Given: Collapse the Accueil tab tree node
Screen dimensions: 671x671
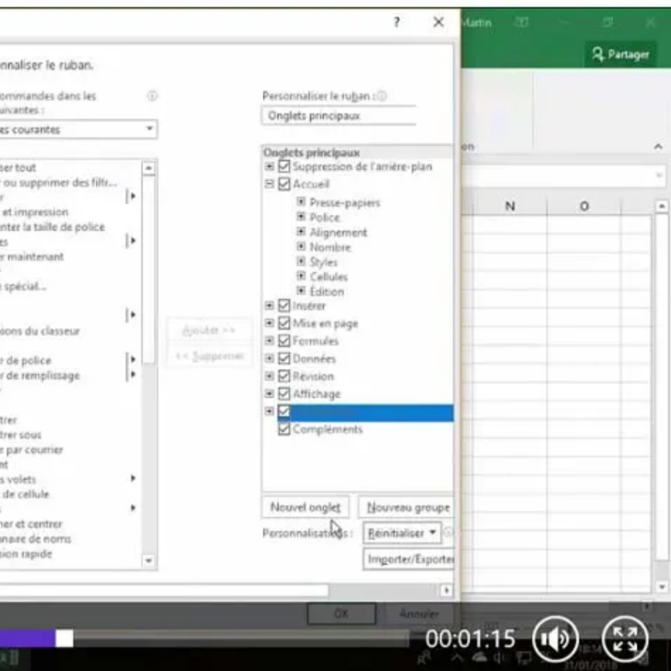Looking at the screenshot, I should 269,185.
